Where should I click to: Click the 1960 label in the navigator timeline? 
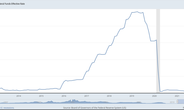click(x=6, y=102)
